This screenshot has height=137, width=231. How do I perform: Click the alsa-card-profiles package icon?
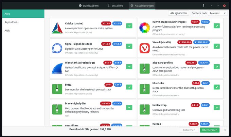[x=144, y=69]
